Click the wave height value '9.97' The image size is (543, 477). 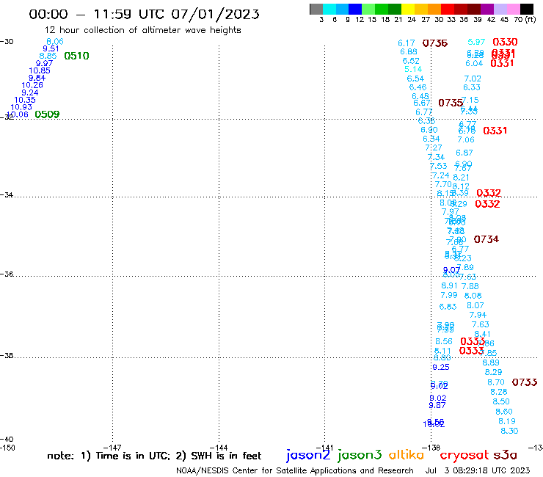[x=44, y=63]
